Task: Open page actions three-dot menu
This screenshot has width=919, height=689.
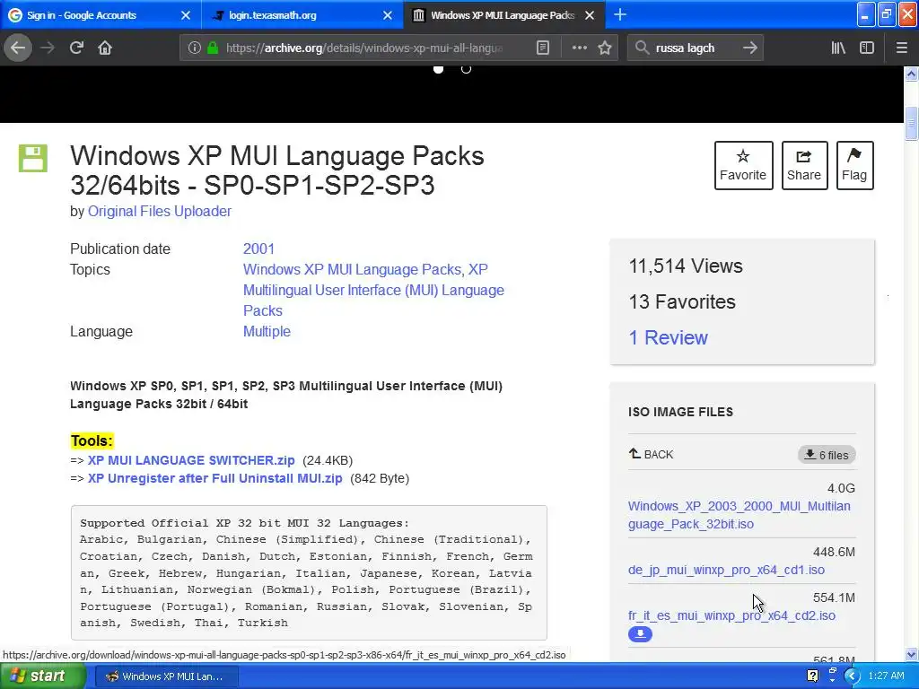Action: (579, 48)
